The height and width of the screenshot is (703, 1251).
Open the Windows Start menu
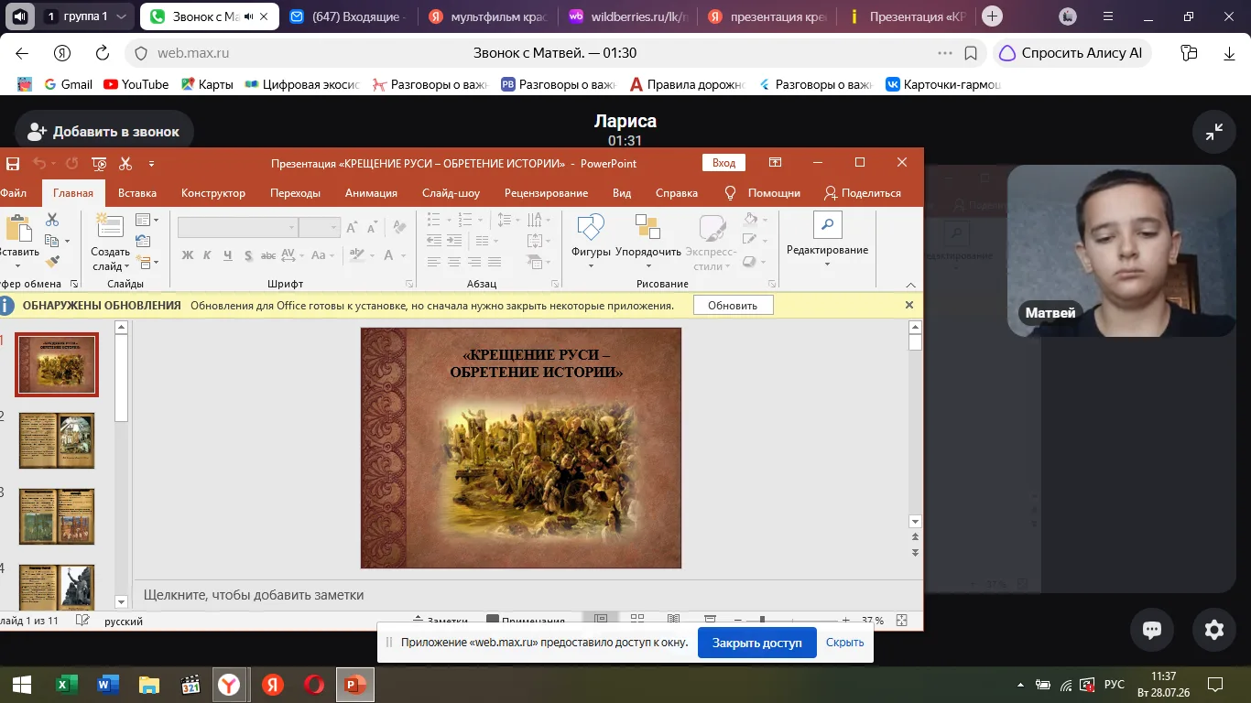coord(21,684)
